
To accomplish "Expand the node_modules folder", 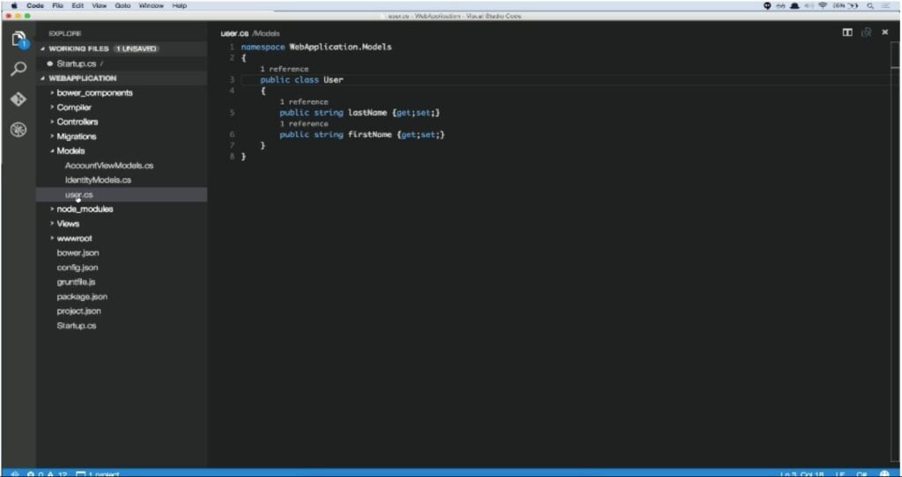I will click(52, 209).
